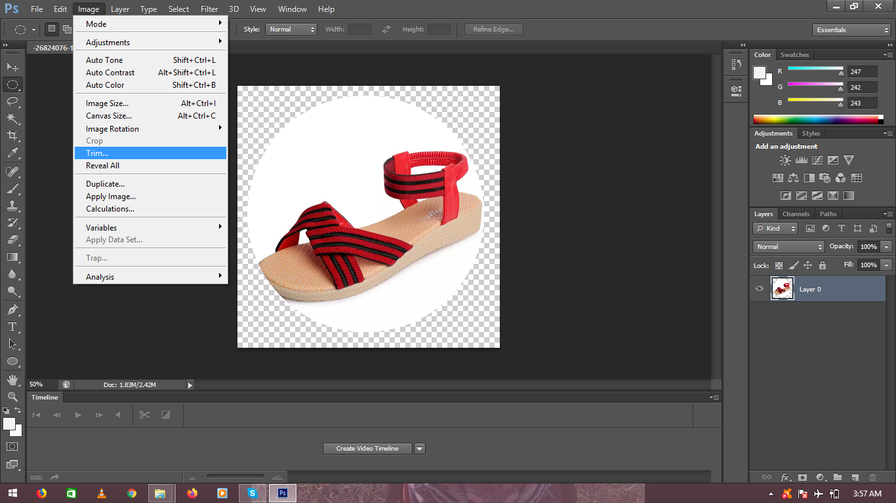The height and width of the screenshot is (503, 896).
Task: Select the Crop tool
Action: (x=12, y=136)
